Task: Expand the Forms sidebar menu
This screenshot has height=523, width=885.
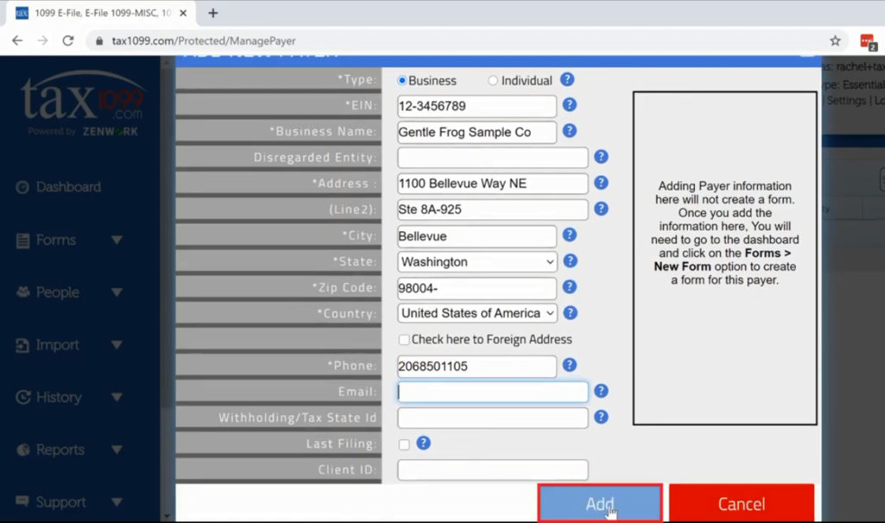Action: tap(117, 240)
